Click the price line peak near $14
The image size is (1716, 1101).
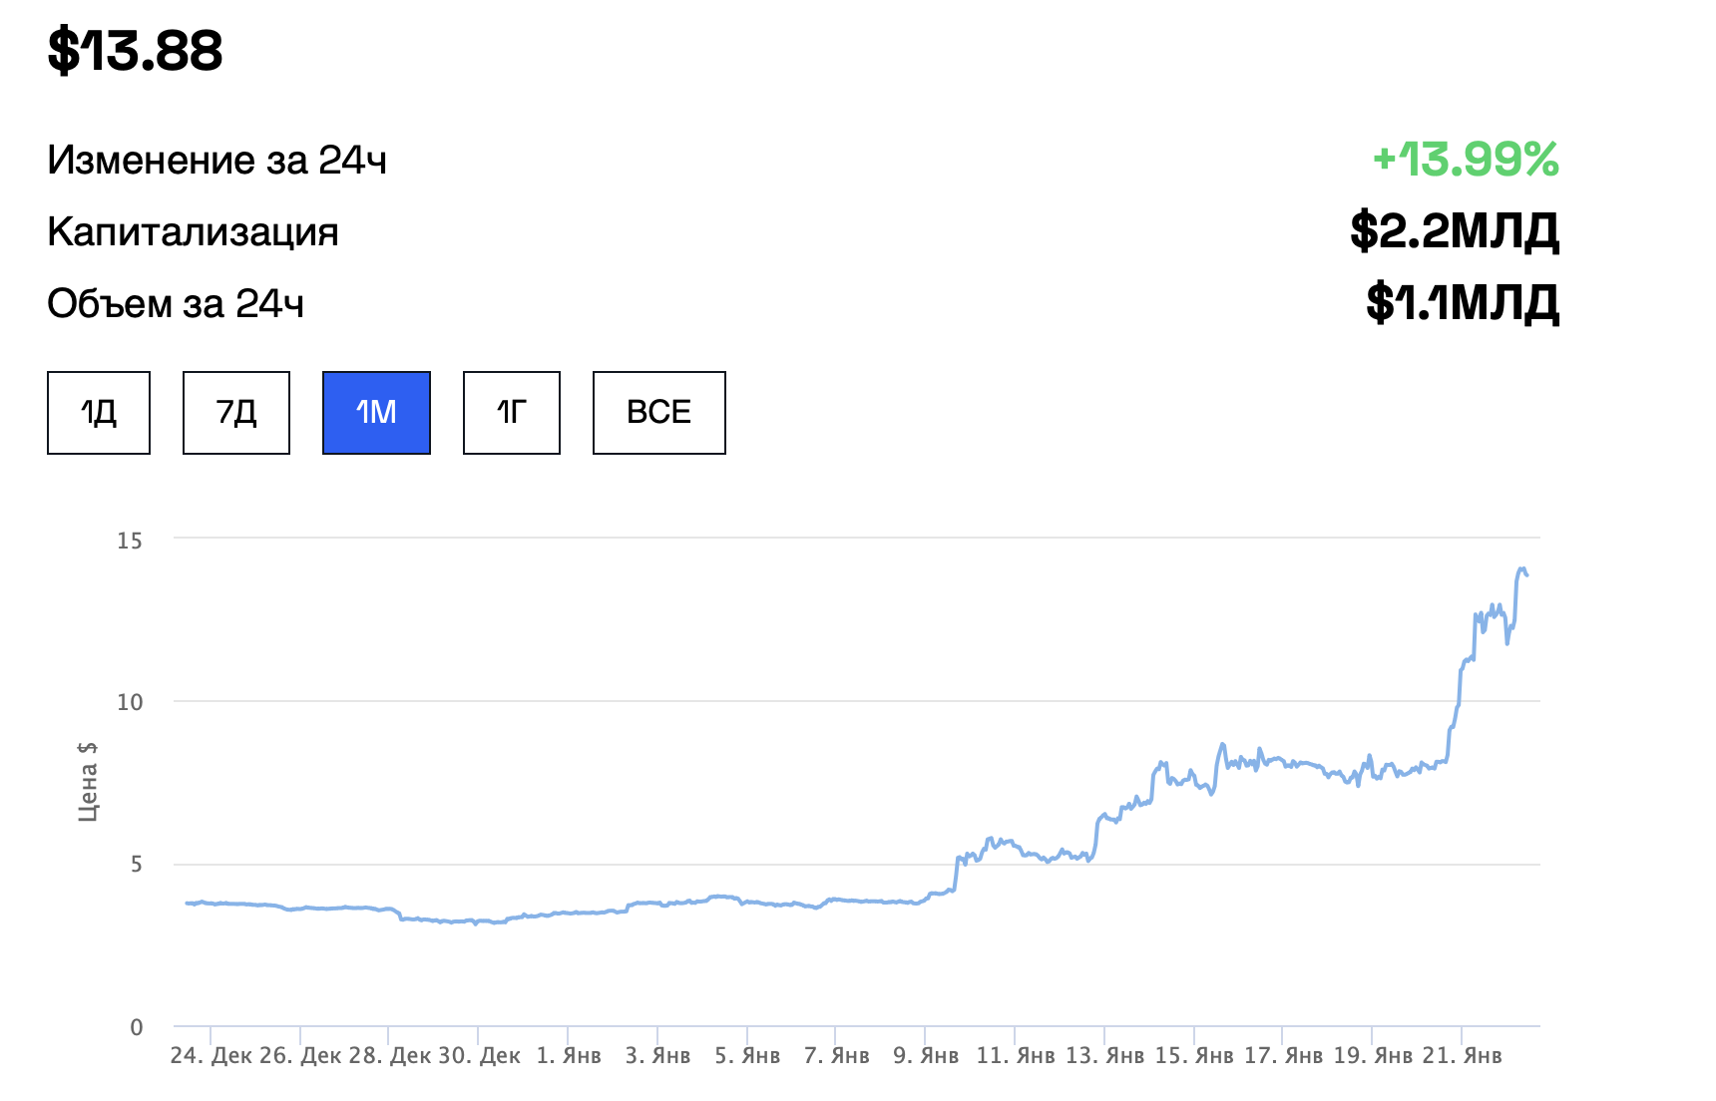click(1521, 569)
